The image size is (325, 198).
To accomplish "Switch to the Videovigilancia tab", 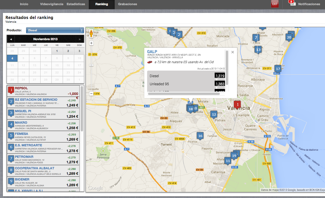I will [x=52, y=4].
